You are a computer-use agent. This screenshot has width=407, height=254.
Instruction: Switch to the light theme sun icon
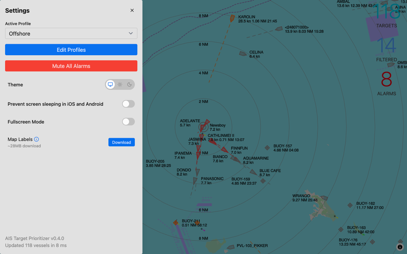pyautogui.click(x=120, y=84)
